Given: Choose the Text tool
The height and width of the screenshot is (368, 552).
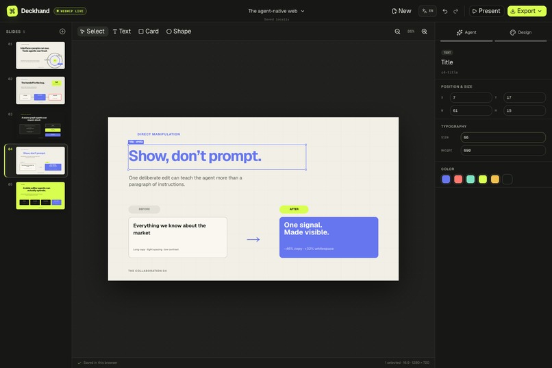Looking at the screenshot, I should pos(122,32).
